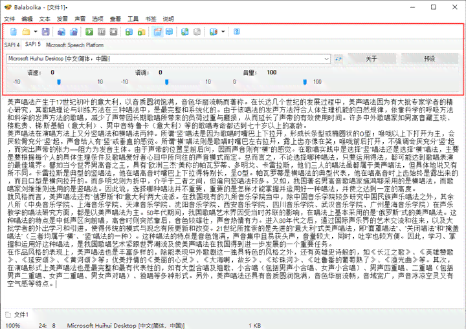The height and width of the screenshot is (329, 466).
Task: Click the split to audio files icon
Action: tap(73, 32)
